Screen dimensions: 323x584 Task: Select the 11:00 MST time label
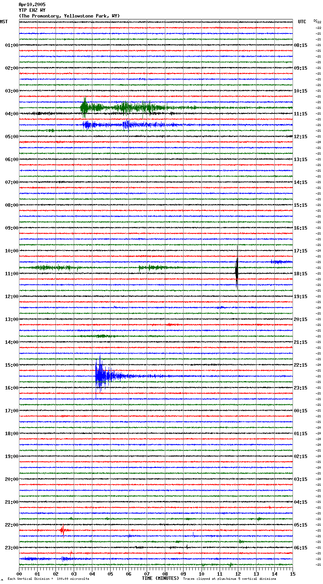tap(12, 274)
